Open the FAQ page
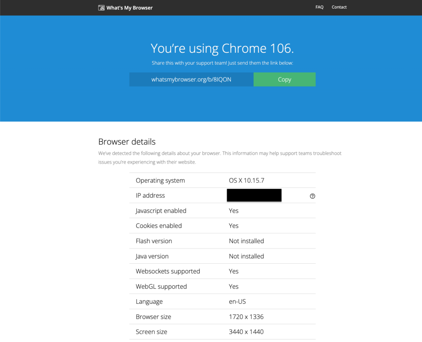This screenshot has height=342, width=422. (x=319, y=7)
